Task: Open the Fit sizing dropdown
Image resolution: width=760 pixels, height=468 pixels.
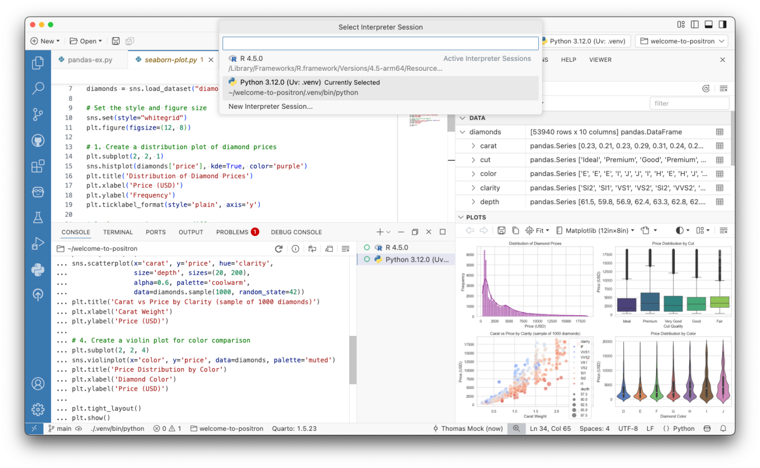Action: click(538, 230)
